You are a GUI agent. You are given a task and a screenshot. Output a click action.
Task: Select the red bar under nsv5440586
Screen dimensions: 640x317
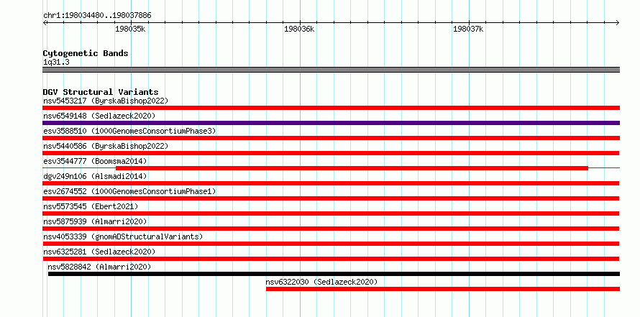point(331,153)
